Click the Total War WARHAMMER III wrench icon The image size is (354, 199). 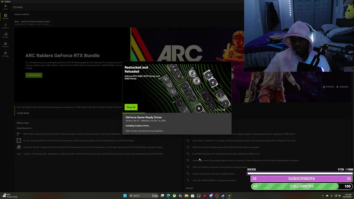coord(188,180)
